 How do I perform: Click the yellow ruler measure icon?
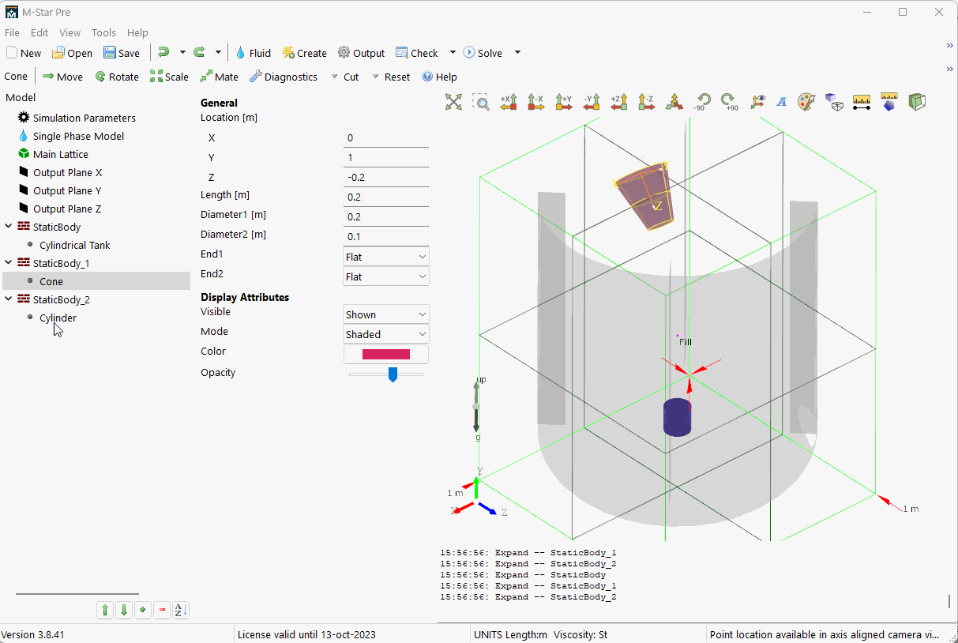point(862,101)
